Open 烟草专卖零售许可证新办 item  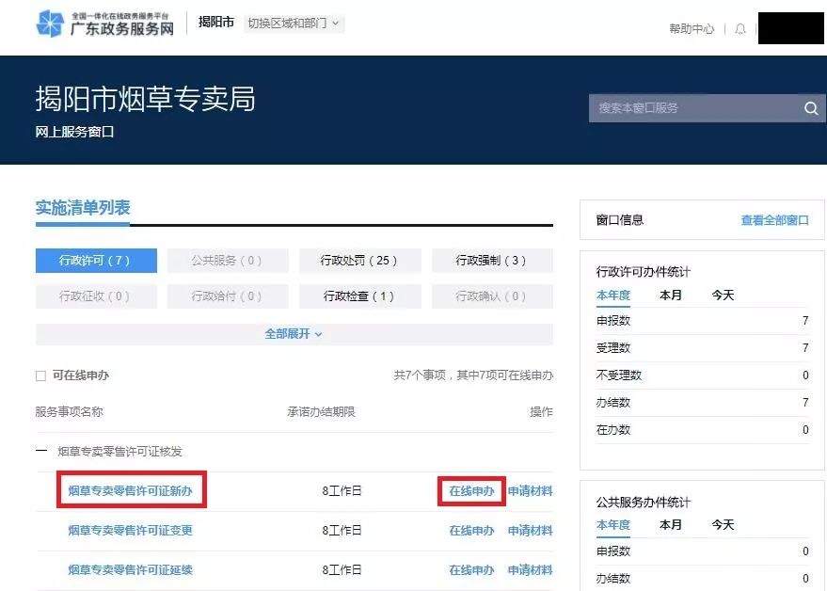click(x=130, y=490)
